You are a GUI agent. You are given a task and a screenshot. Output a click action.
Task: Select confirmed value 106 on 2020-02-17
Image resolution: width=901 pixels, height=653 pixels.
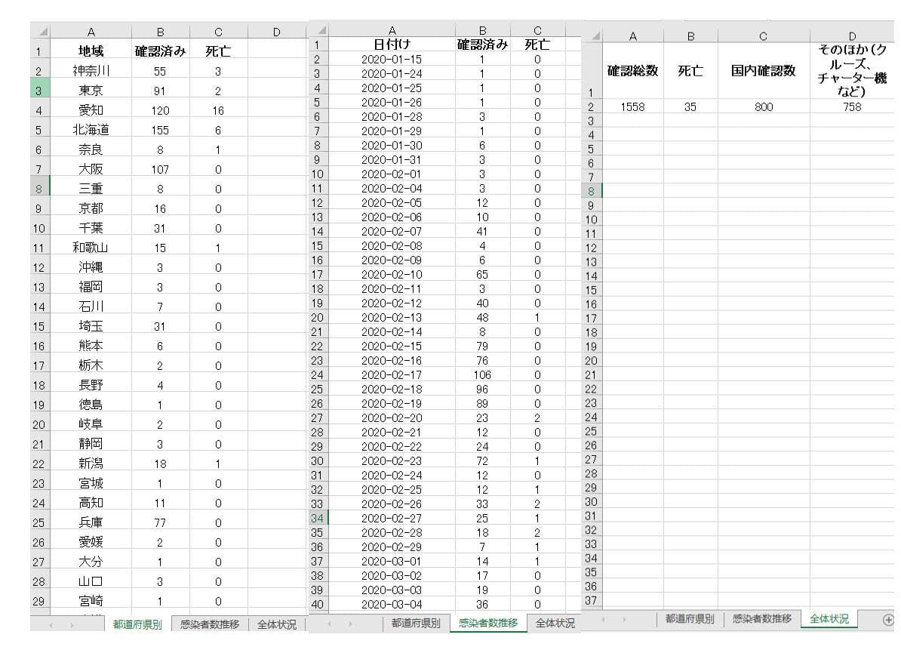(x=483, y=374)
